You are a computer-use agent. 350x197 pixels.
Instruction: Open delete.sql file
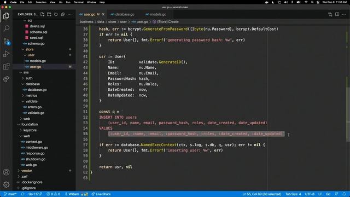37,26
